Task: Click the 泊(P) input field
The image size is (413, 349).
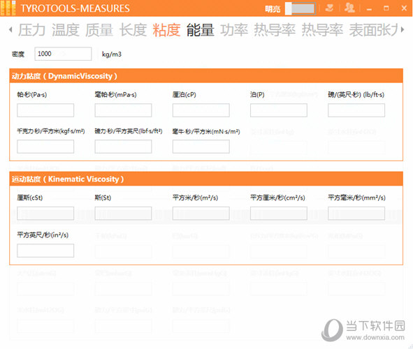Action: click(x=279, y=110)
